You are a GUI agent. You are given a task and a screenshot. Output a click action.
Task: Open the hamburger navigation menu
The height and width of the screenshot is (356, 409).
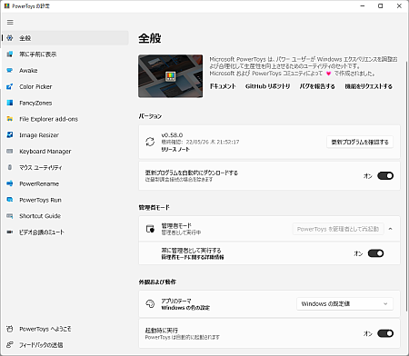[x=10, y=22]
